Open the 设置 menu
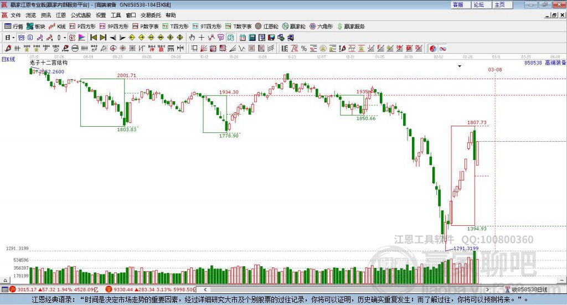 [x=101, y=15]
